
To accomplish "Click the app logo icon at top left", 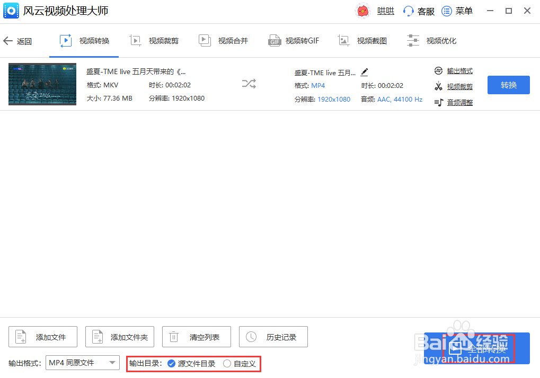I will click(x=11, y=11).
